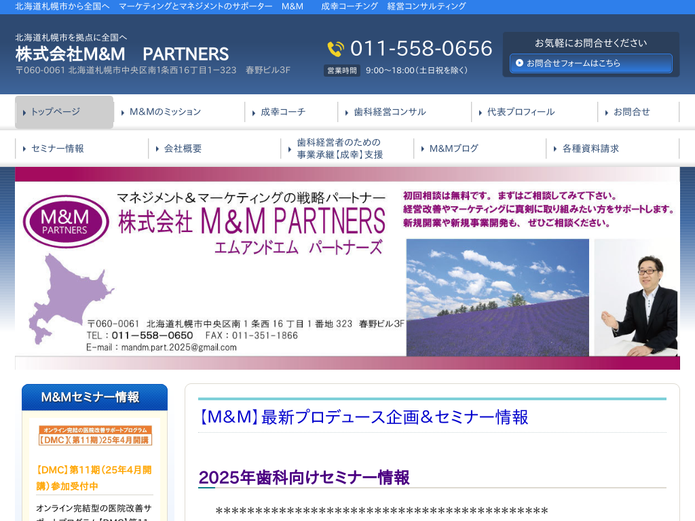Click the yellow phone icon beside 011-558-0656
The image size is (695, 521).
[x=335, y=49]
